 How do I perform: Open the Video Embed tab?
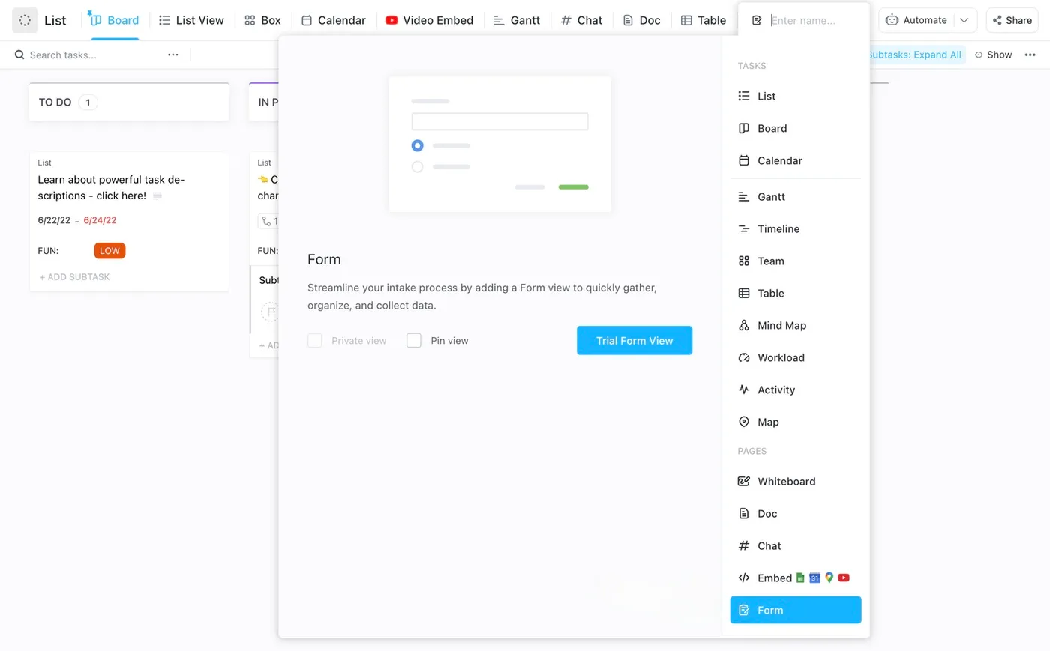click(x=429, y=20)
